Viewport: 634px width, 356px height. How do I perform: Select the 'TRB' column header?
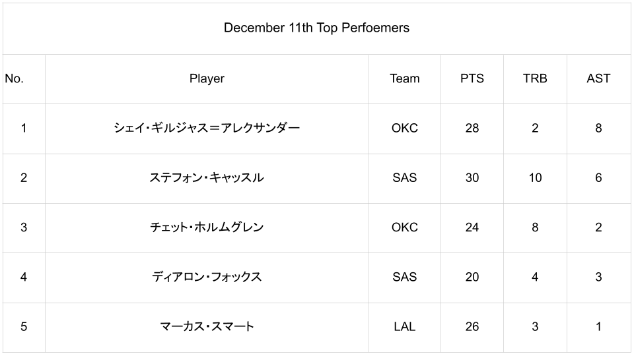tap(535, 78)
